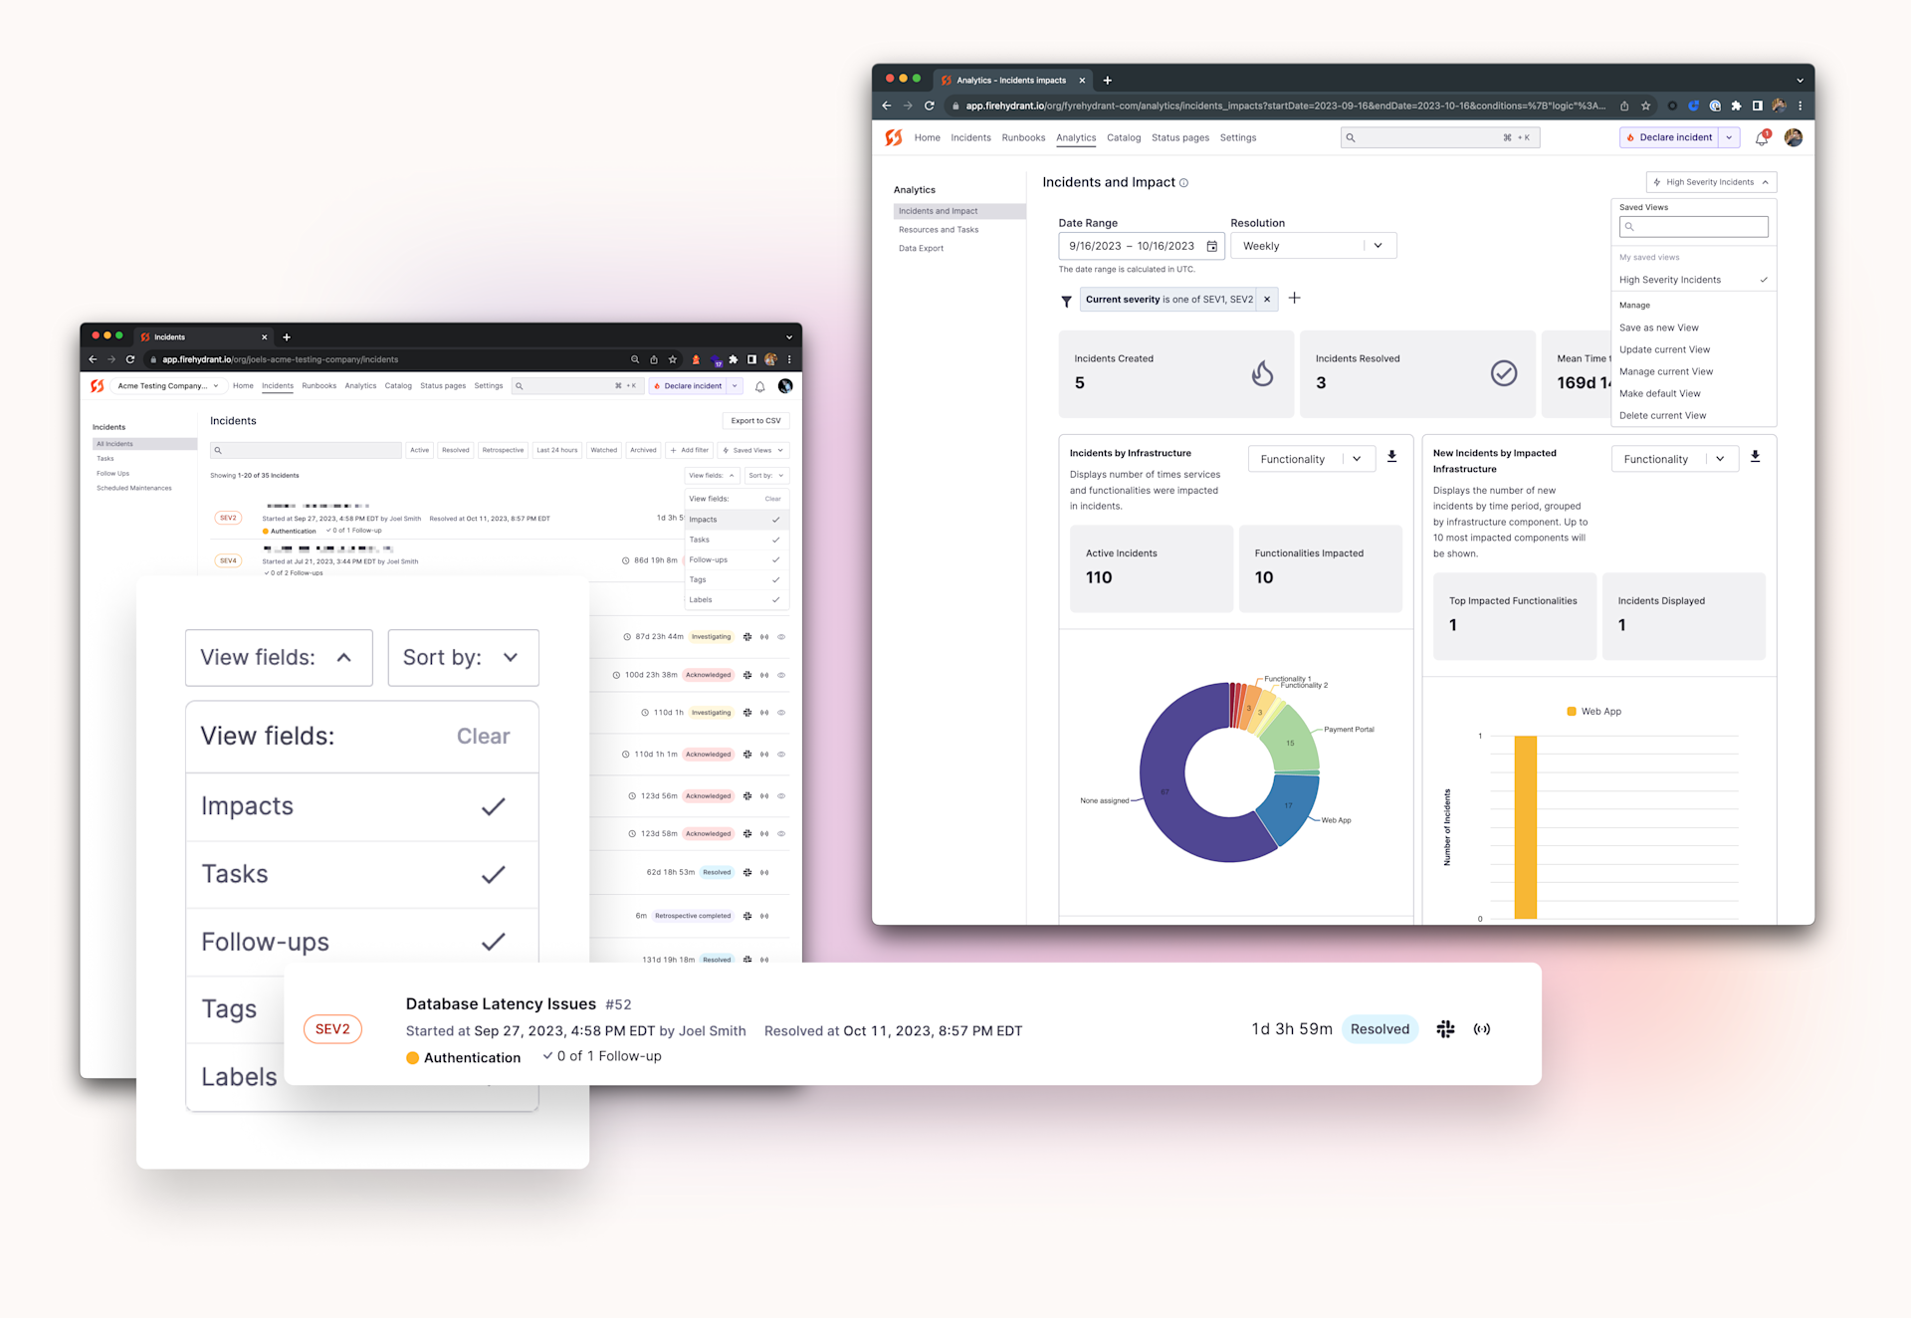Open the High Severity Incidents saved views dropdown
Screen dimensions: 1911x1318
point(1711,182)
